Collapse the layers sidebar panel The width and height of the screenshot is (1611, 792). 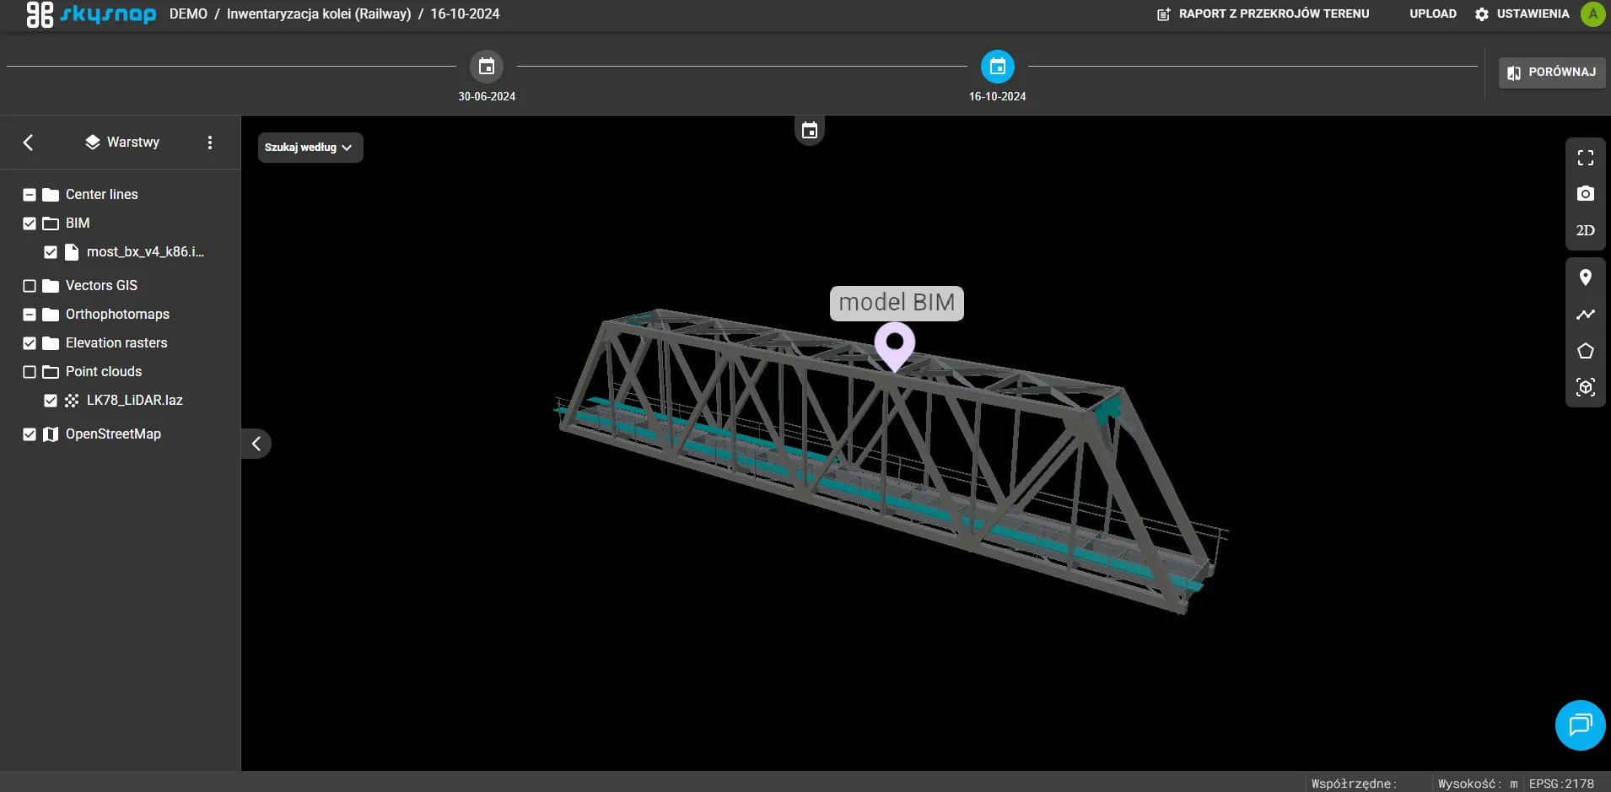pos(256,443)
